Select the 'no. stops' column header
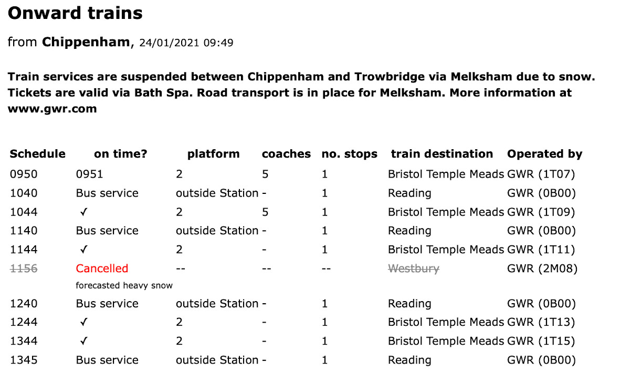The image size is (630, 382). pyautogui.click(x=349, y=154)
